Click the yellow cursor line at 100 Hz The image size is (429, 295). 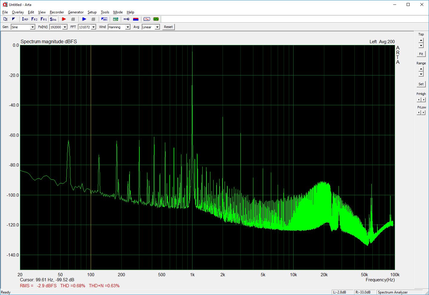pos(91,157)
